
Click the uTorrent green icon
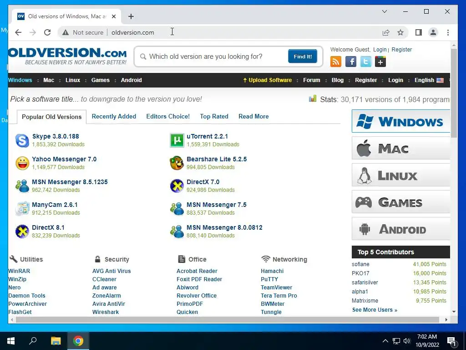click(177, 140)
